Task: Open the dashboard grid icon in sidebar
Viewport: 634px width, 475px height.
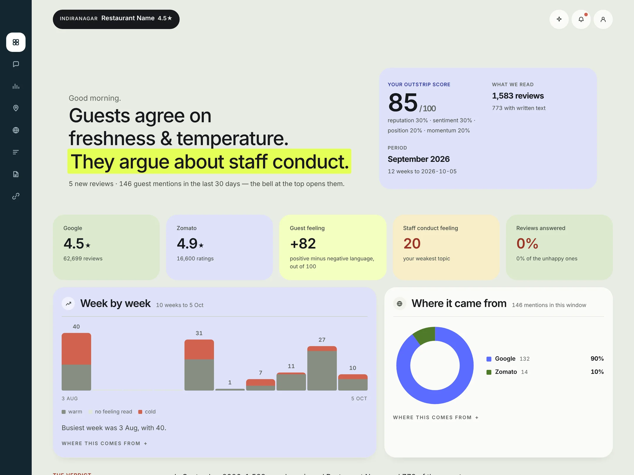Action: pos(16,42)
